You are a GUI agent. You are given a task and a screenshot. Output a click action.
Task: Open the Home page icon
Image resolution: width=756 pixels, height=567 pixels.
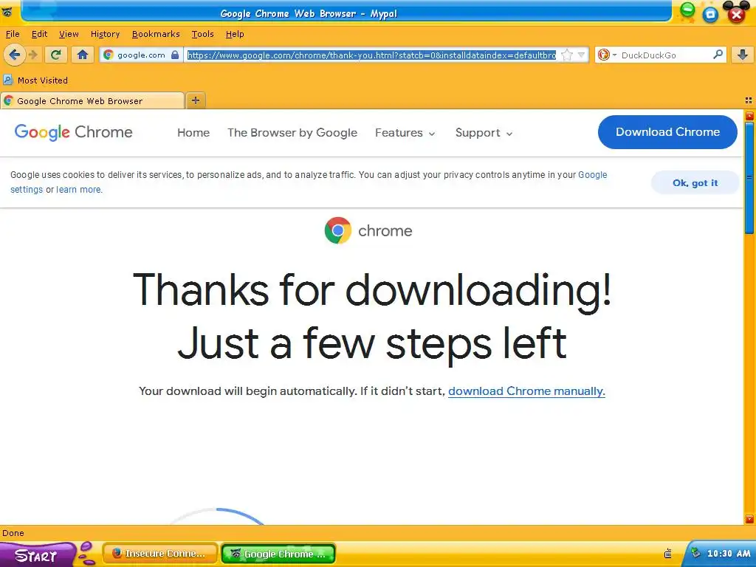(83, 55)
